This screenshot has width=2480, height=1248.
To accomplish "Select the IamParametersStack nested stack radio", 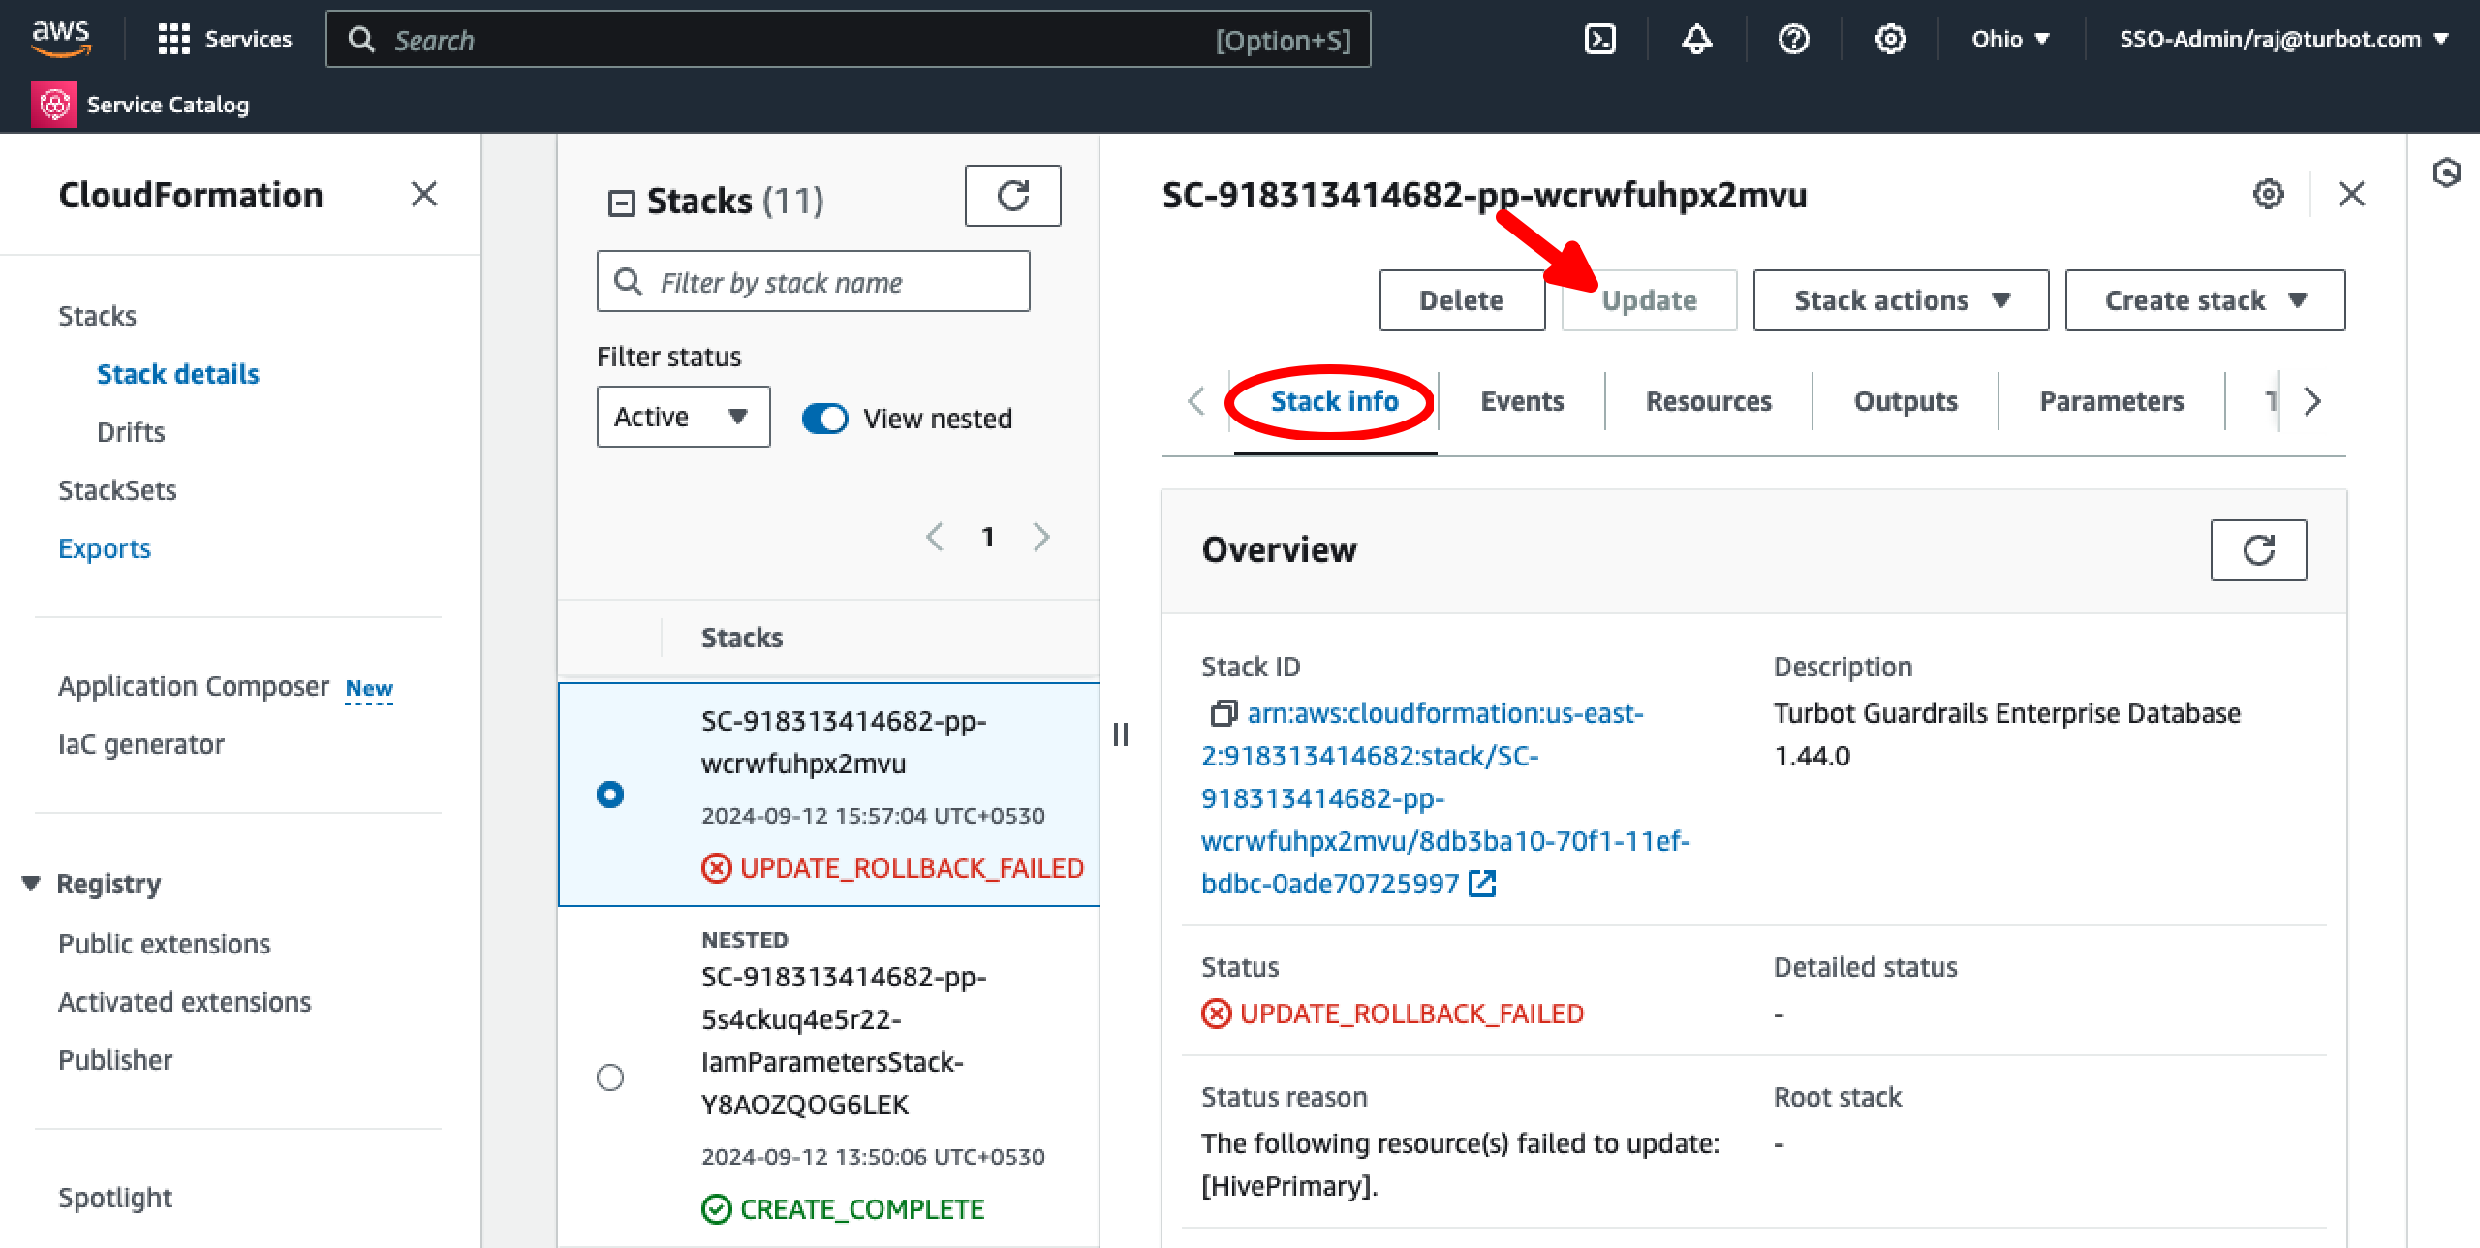I will click(610, 1077).
